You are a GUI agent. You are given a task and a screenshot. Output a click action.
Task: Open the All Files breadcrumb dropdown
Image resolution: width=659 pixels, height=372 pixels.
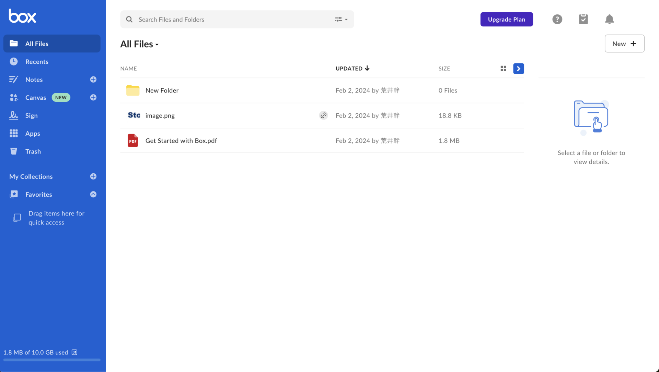click(x=157, y=45)
